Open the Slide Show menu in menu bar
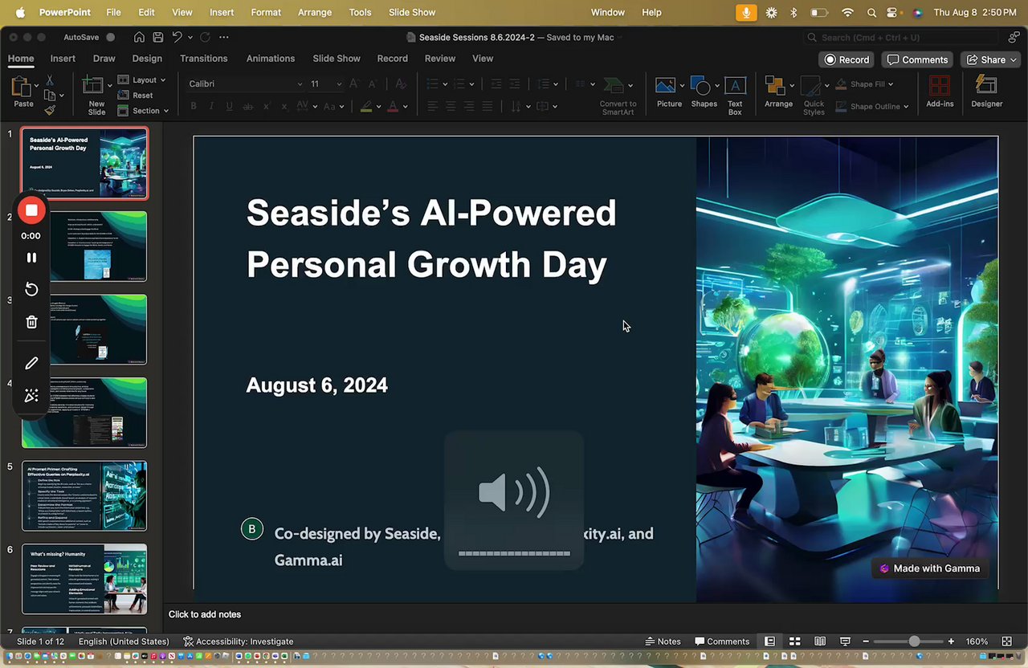1028x668 pixels. point(411,12)
